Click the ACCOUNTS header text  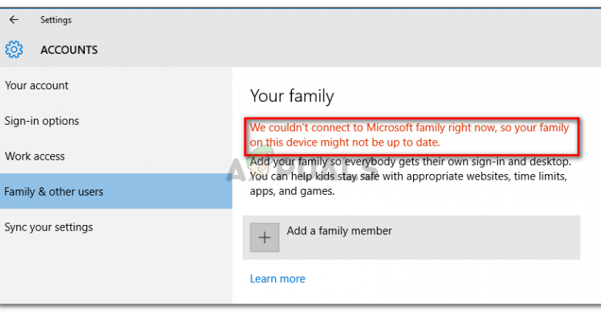[69, 50]
